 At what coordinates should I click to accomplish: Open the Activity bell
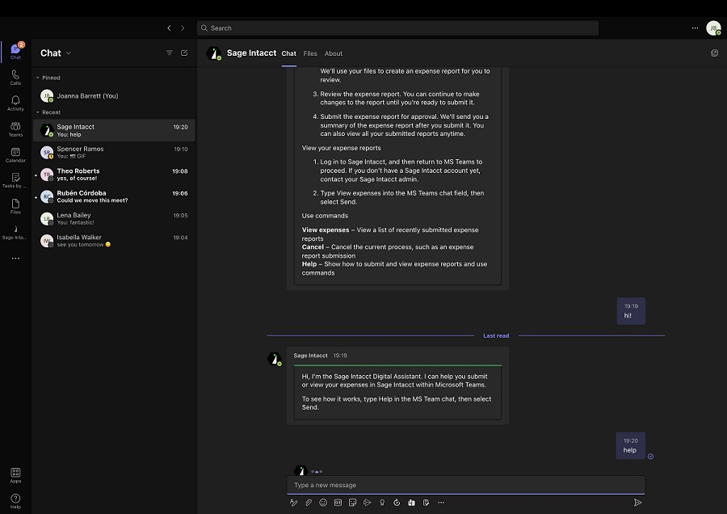click(15, 103)
